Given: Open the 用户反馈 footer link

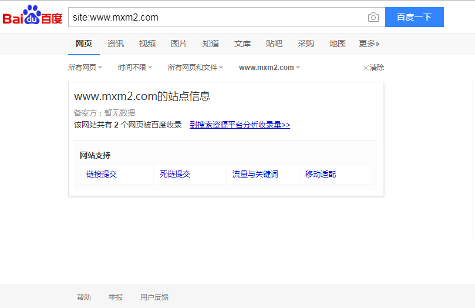Looking at the screenshot, I should pos(154,297).
